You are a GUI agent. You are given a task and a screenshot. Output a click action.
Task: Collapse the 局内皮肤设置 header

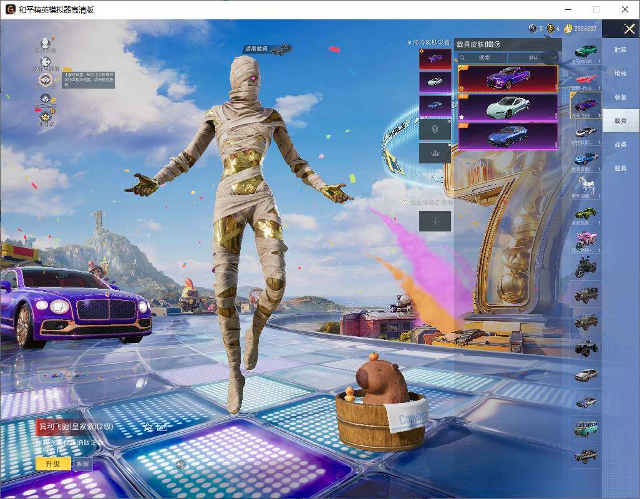tap(429, 42)
